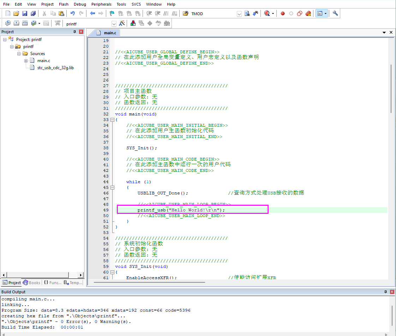Click the Find in Files icon
Screen dimensions: 396x336
186,13
